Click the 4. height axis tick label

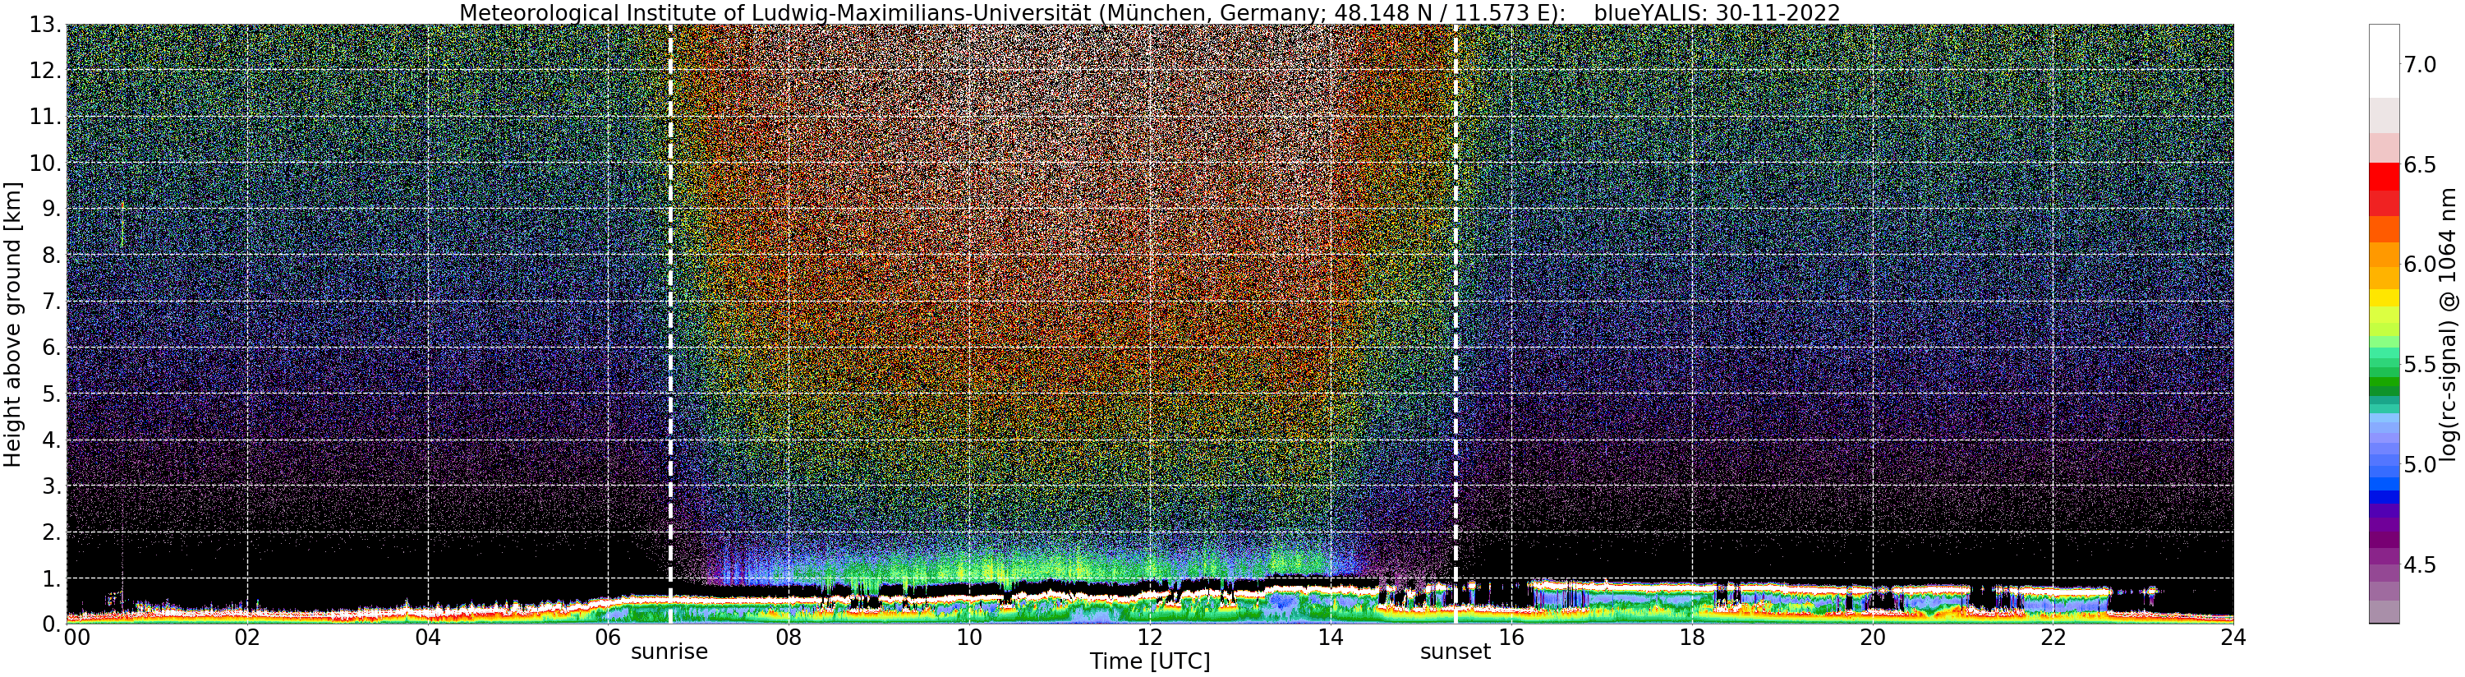(x=50, y=440)
